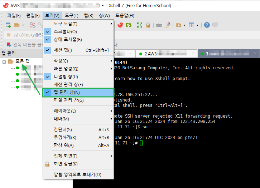This screenshot has width=260, height=188.
Task: Open the 파일(F) menu
Action: [x=14, y=16]
